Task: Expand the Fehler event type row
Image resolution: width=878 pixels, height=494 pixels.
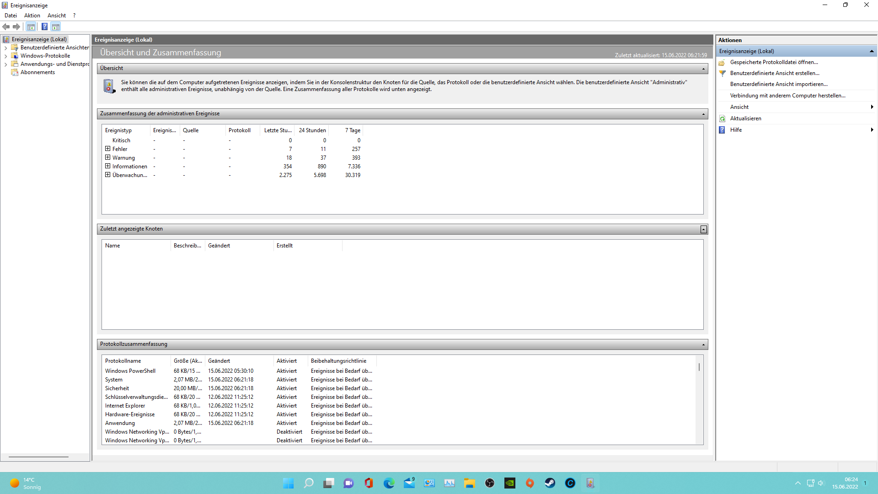Action: coord(107,149)
